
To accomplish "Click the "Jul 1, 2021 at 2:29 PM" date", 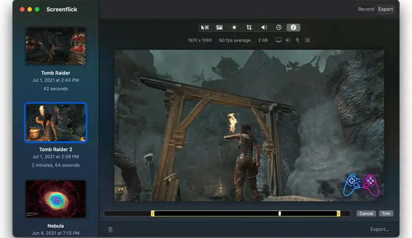I will [x=55, y=156].
